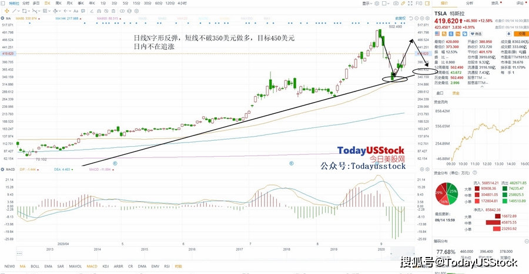Select the 15分 timeframe
The image size is (529, 274).
click(136, 4)
